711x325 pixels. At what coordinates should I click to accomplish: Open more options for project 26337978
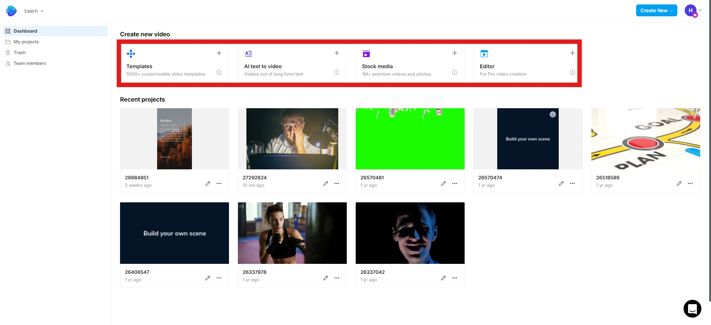(x=337, y=278)
